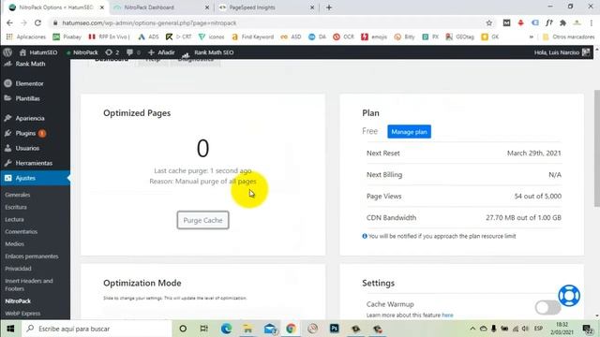Open GEOtag bookmark

click(460, 37)
